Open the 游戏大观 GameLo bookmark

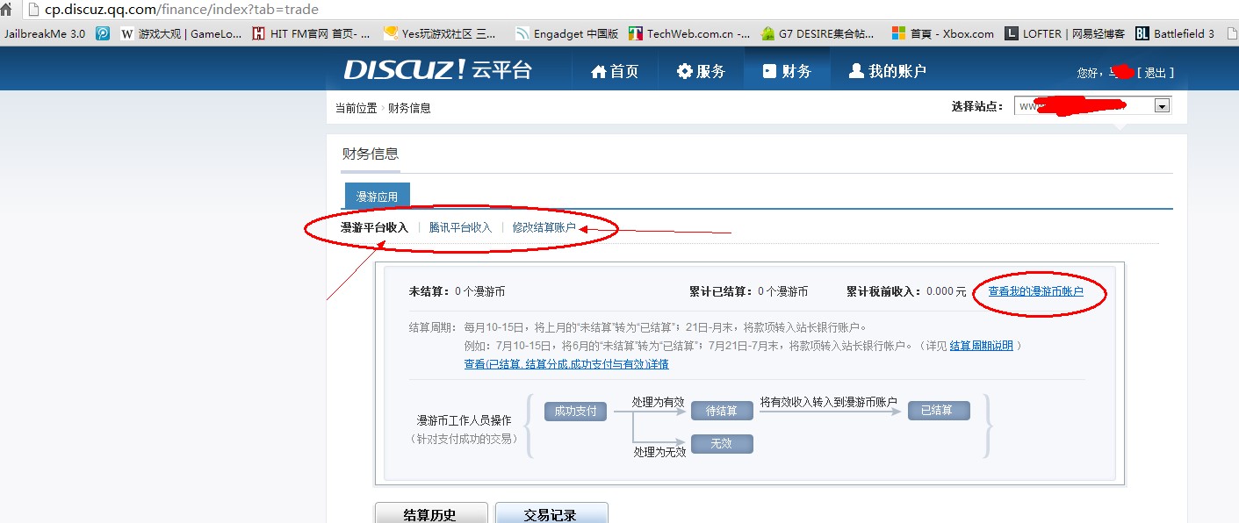182,33
